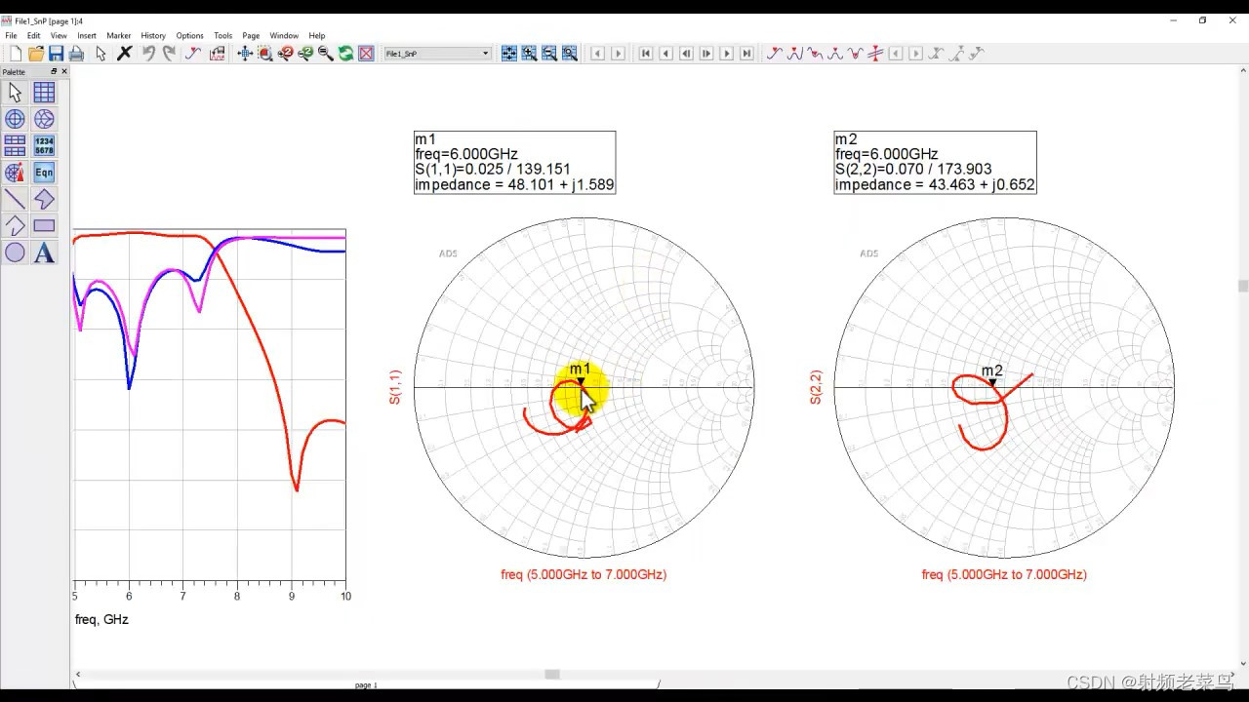Select the rectangular plot palette item

44,92
